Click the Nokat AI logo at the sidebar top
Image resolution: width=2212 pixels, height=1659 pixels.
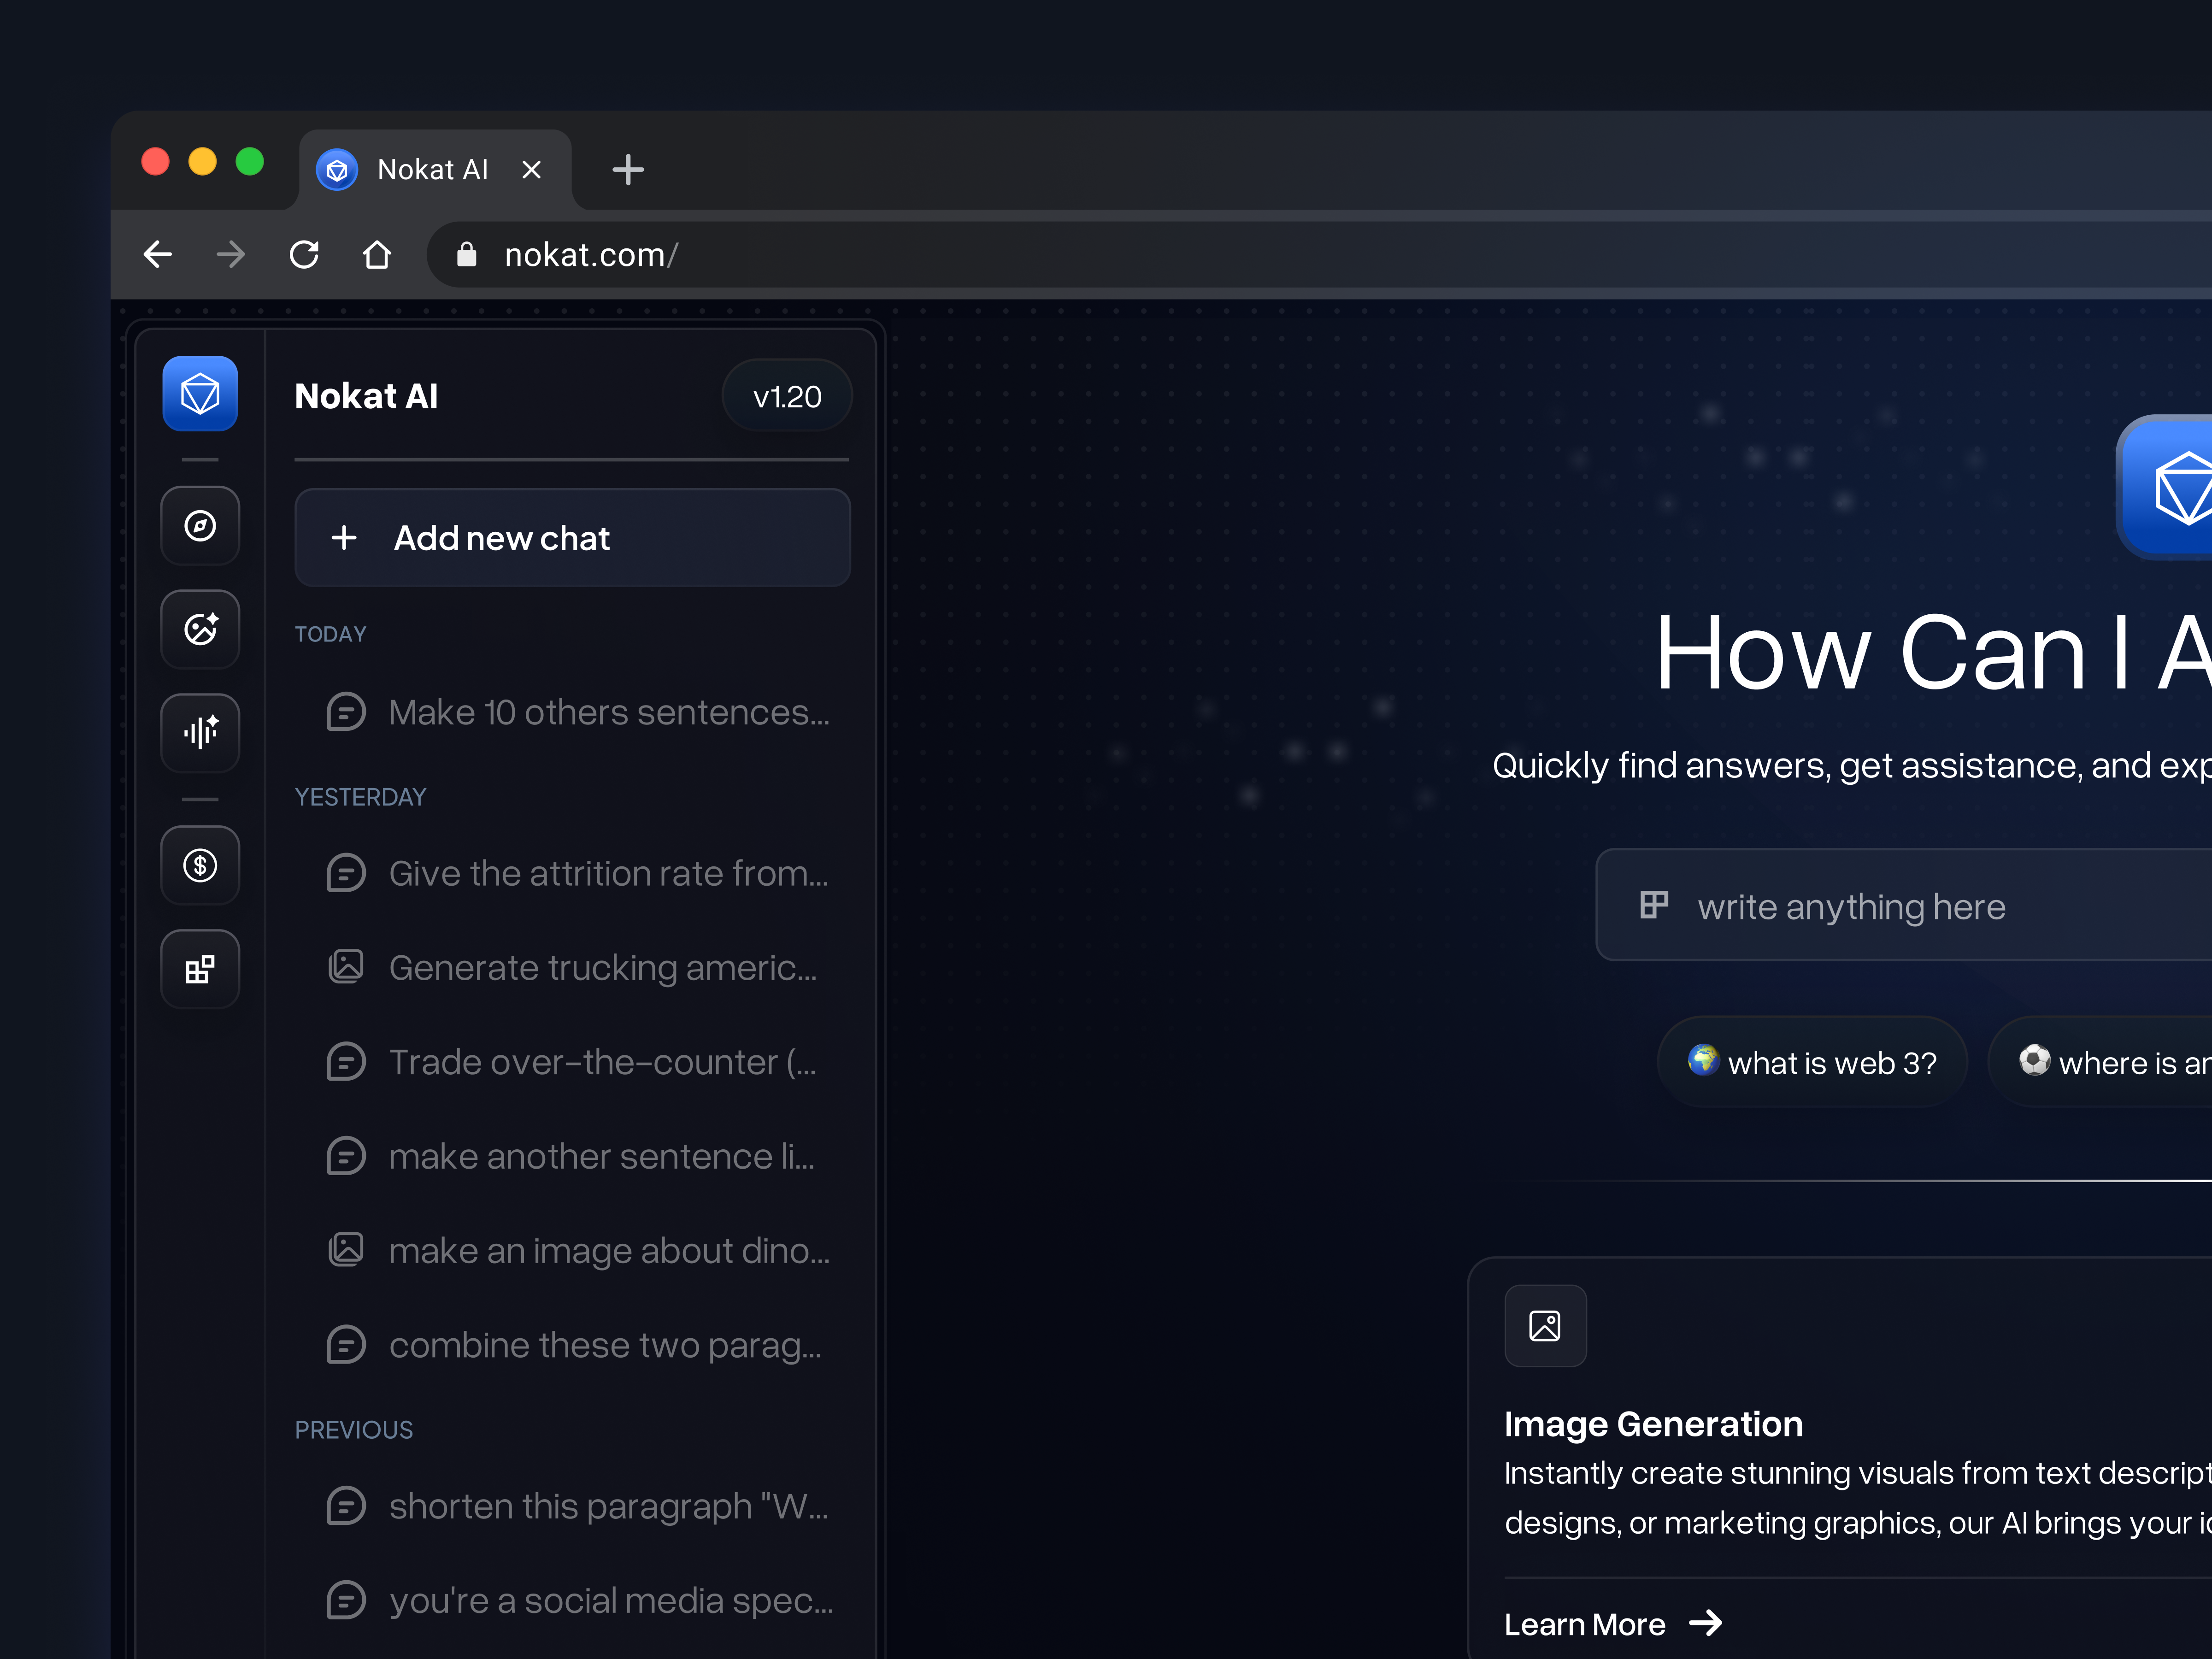(x=200, y=394)
